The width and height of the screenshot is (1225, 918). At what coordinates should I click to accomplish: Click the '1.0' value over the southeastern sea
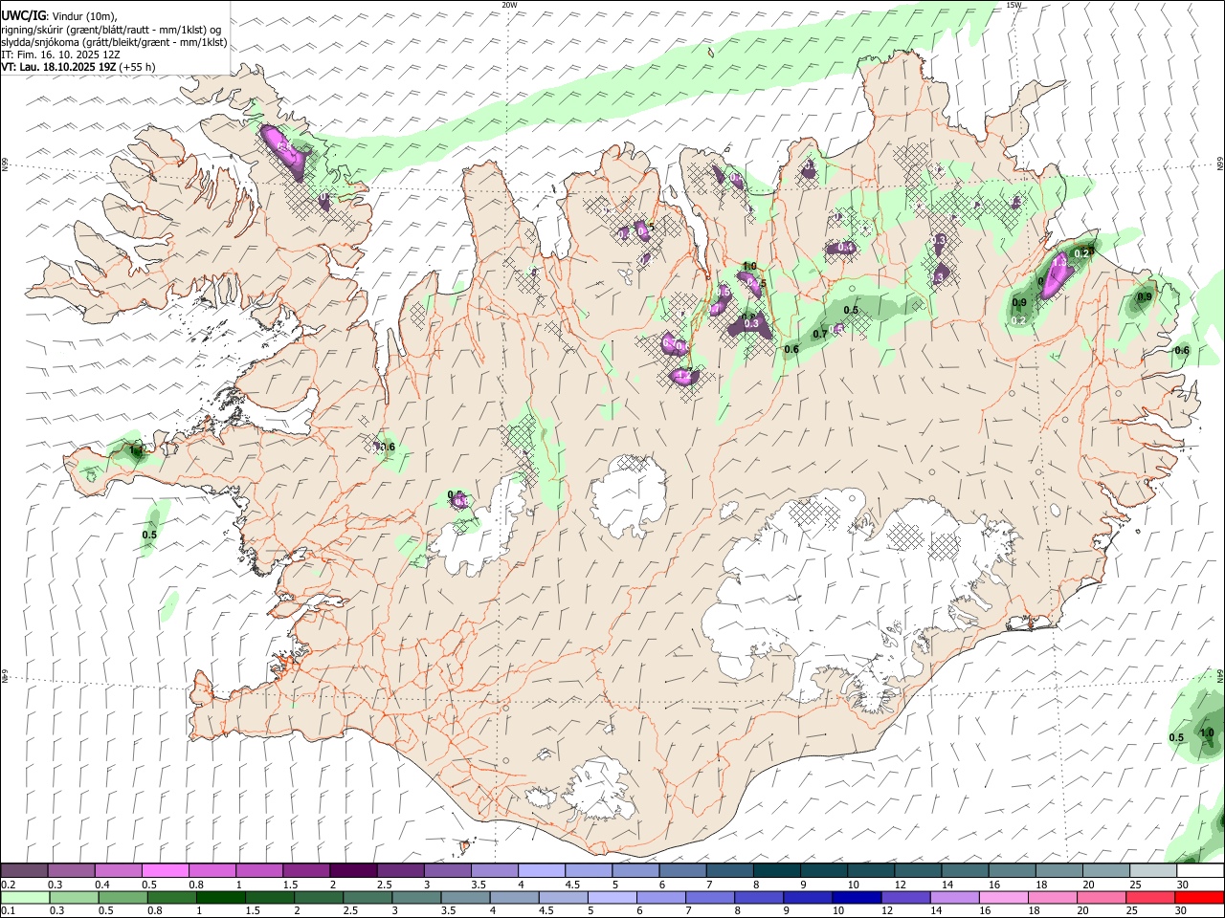coord(1207,733)
